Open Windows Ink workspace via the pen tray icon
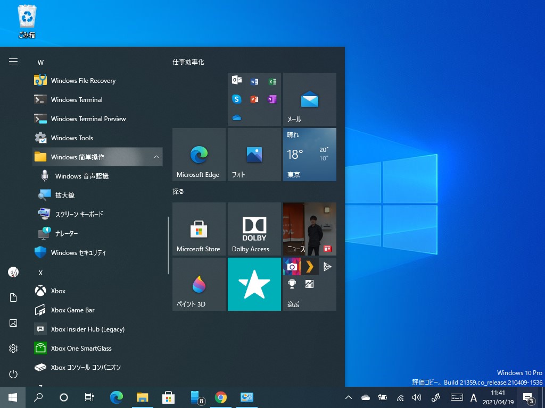The height and width of the screenshot is (408, 545). click(435, 397)
